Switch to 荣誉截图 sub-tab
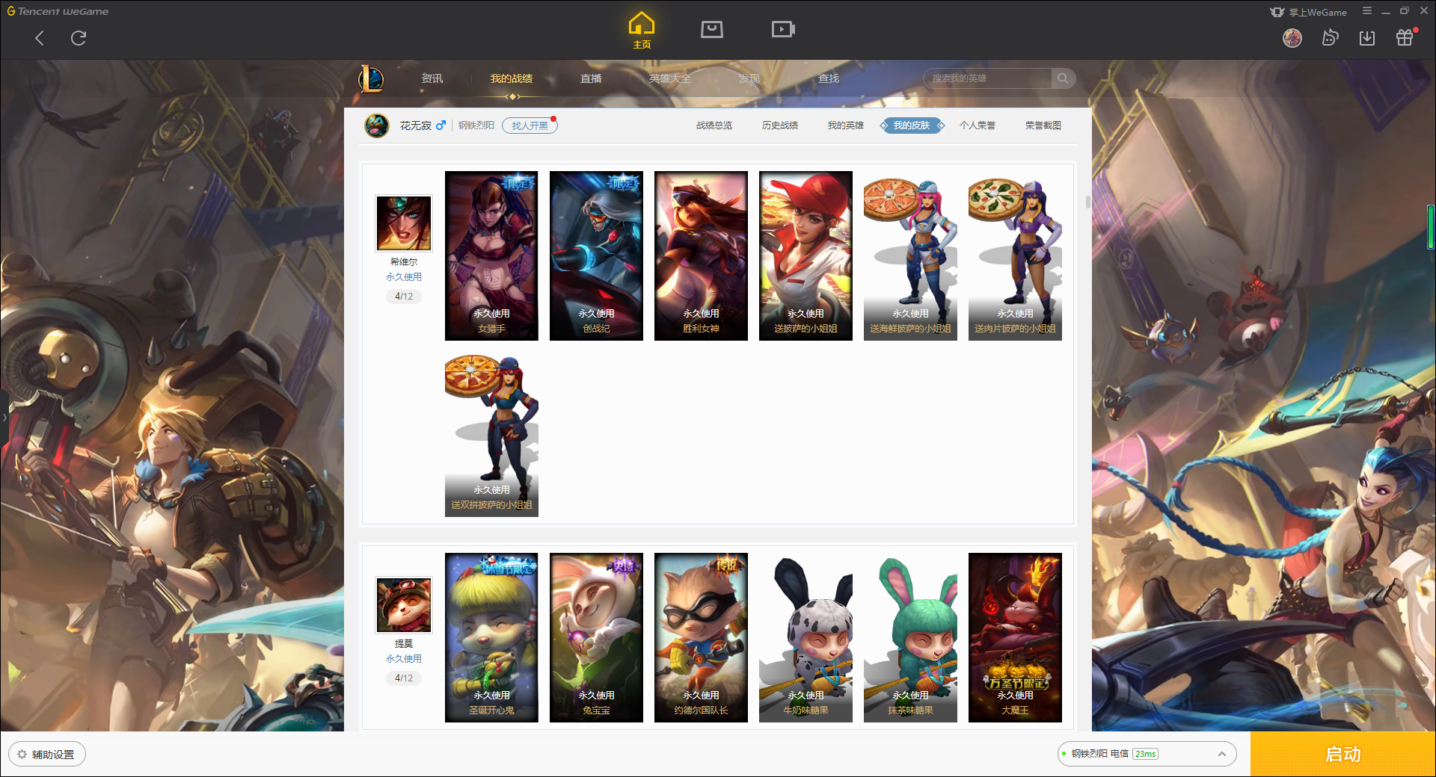 point(1043,126)
